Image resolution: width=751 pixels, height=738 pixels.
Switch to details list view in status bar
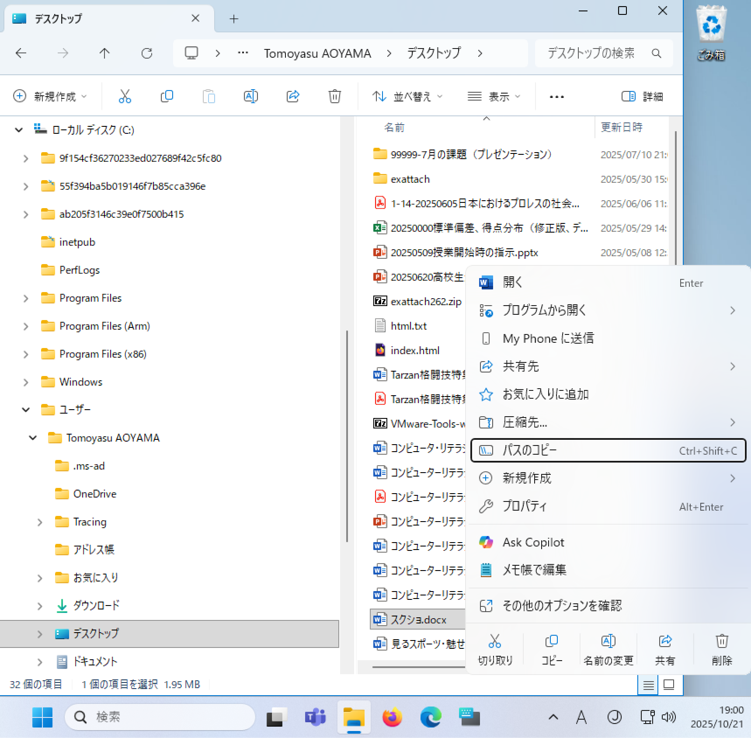click(x=648, y=685)
